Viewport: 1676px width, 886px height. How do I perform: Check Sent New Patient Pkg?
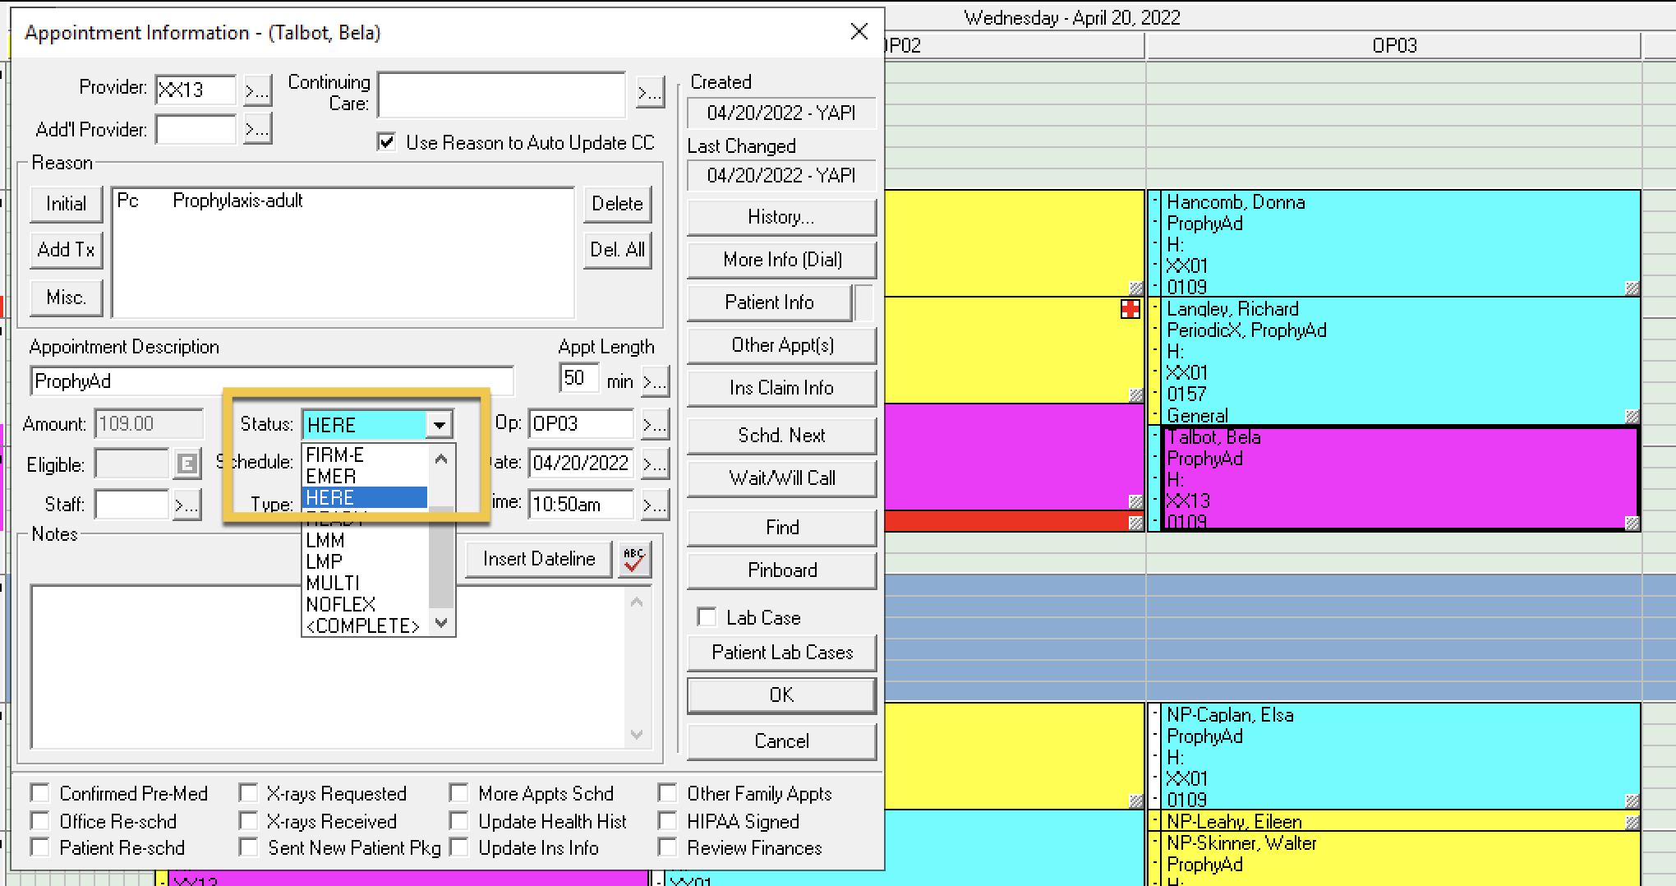click(x=248, y=847)
